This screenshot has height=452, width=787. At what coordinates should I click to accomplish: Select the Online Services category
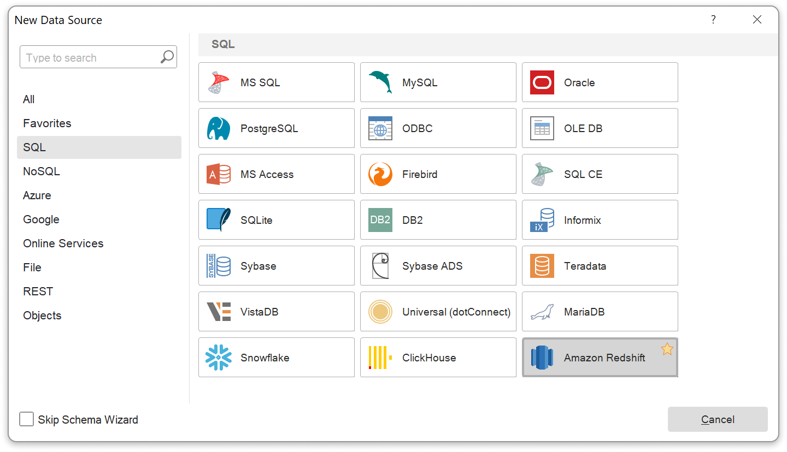tap(63, 243)
